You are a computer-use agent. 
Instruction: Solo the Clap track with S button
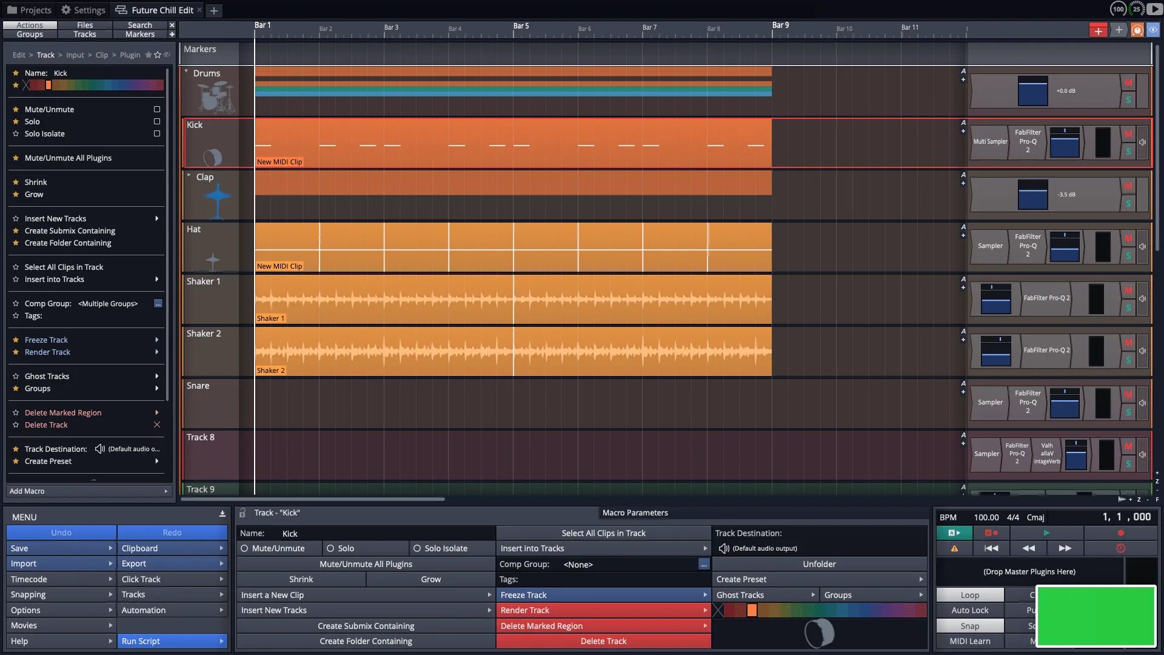1128,204
